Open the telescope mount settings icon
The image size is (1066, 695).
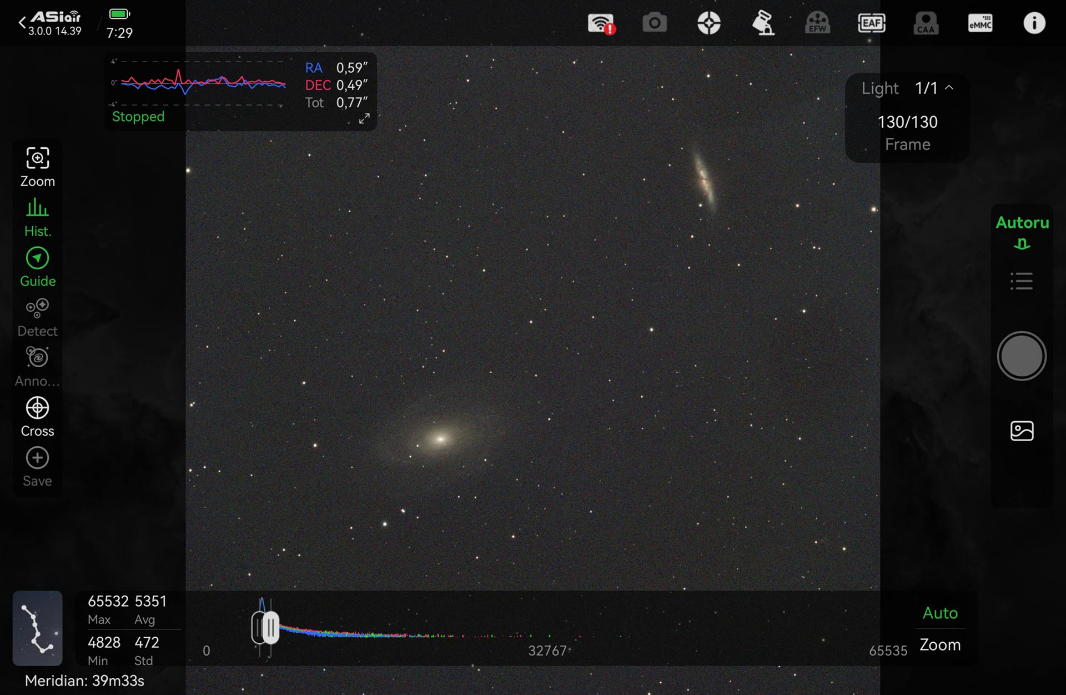pos(763,23)
